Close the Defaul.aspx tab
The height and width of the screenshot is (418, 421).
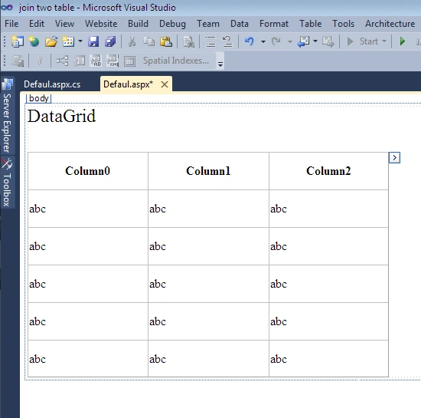tap(165, 84)
